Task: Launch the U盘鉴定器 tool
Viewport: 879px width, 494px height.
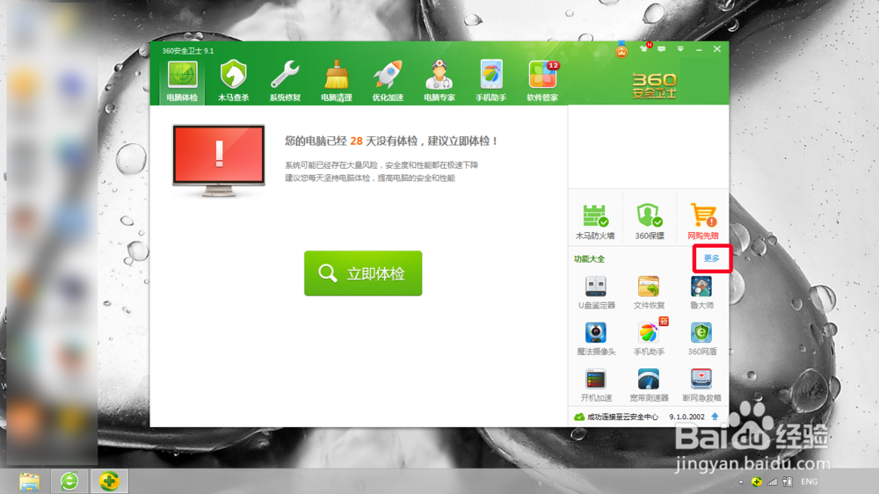Action: (x=596, y=293)
